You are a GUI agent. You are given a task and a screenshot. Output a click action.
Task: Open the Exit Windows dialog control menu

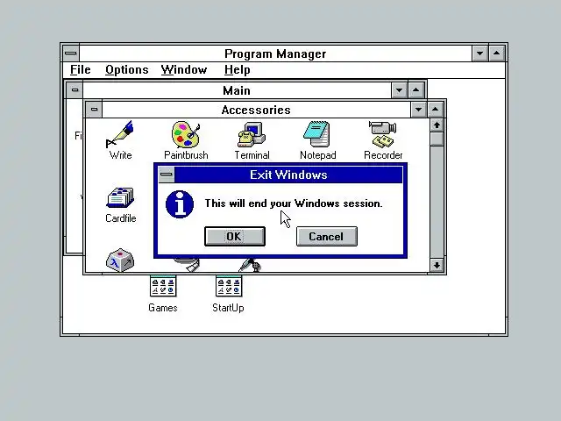[167, 175]
